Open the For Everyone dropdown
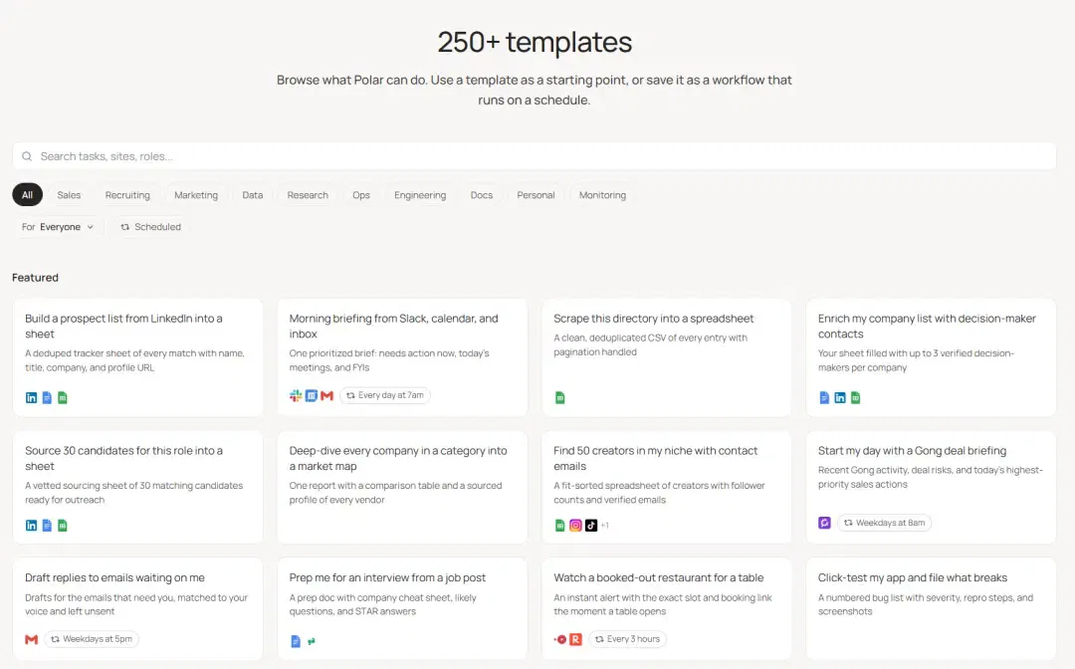 [x=58, y=227]
